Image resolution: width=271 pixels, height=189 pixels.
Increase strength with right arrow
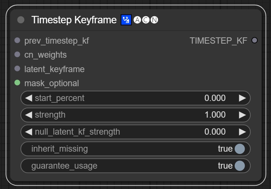click(242, 115)
